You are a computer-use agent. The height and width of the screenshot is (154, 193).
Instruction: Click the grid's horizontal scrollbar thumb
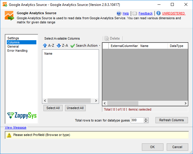click(123, 103)
